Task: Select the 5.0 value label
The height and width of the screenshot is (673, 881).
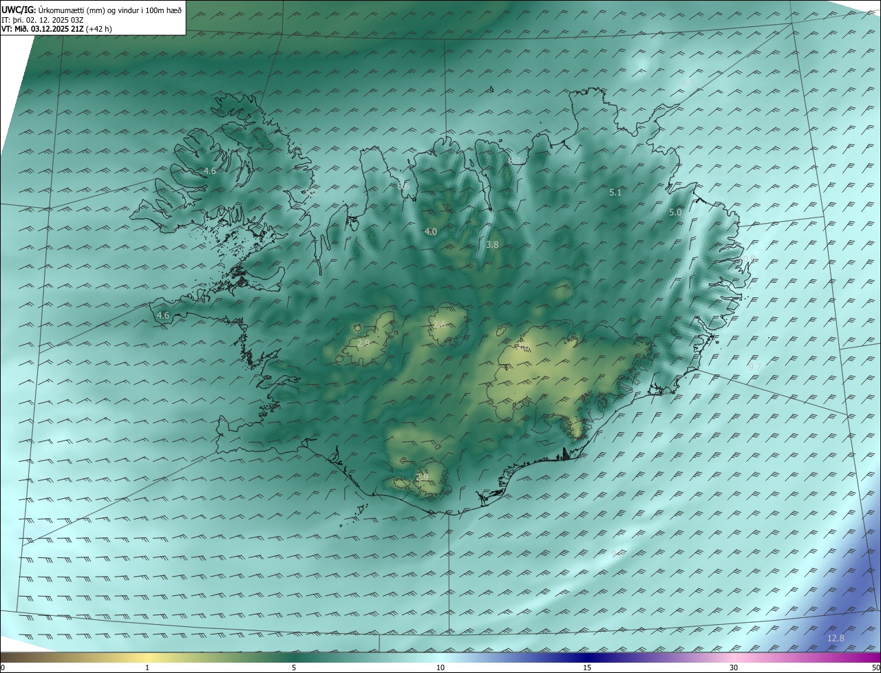Action: point(675,213)
